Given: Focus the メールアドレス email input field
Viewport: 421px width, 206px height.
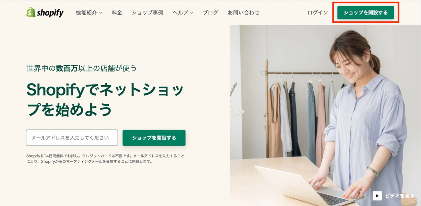Looking at the screenshot, I should pos(72,138).
